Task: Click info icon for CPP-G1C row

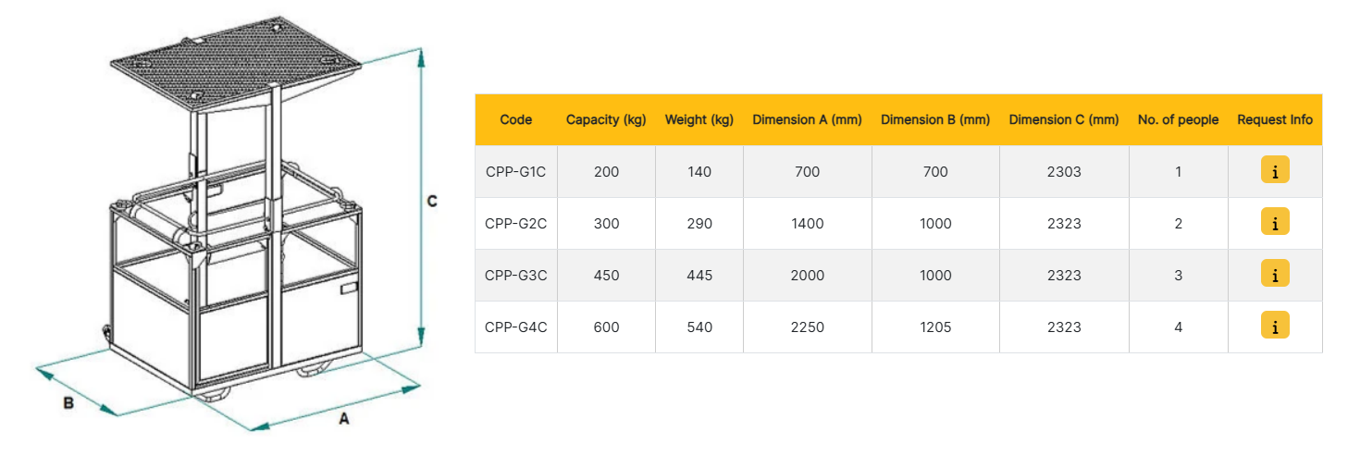Action: [1275, 171]
